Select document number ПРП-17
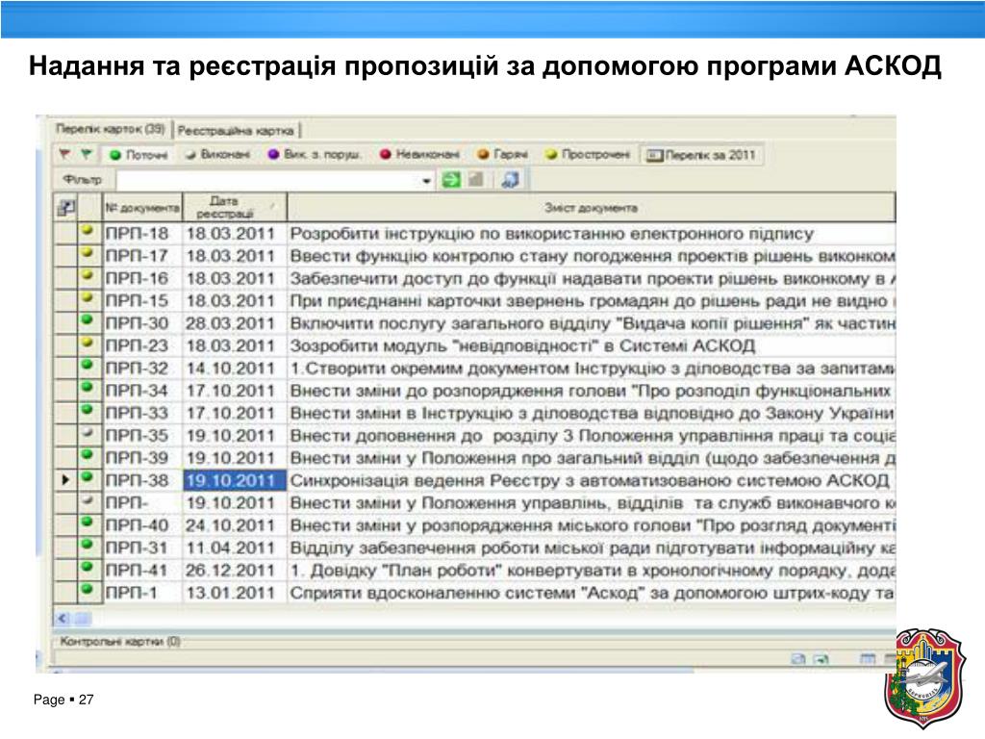The image size is (985, 739). click(x=137, y=256)
